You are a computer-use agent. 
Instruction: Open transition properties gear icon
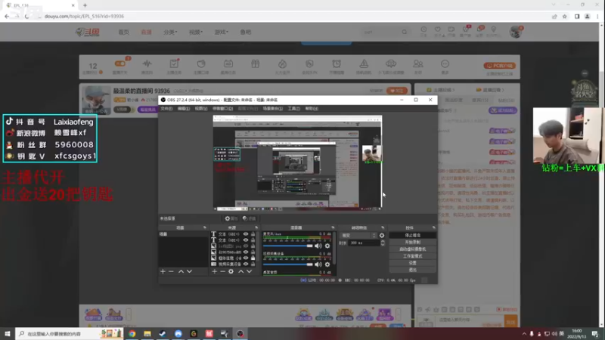click(x=382, y=235)
